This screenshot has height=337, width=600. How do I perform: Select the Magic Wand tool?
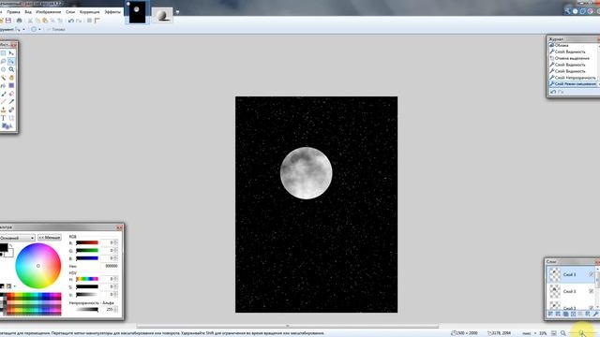click(3, 78)
